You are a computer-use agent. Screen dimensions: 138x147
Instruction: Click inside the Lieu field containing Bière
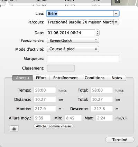(x=80, y=13)
